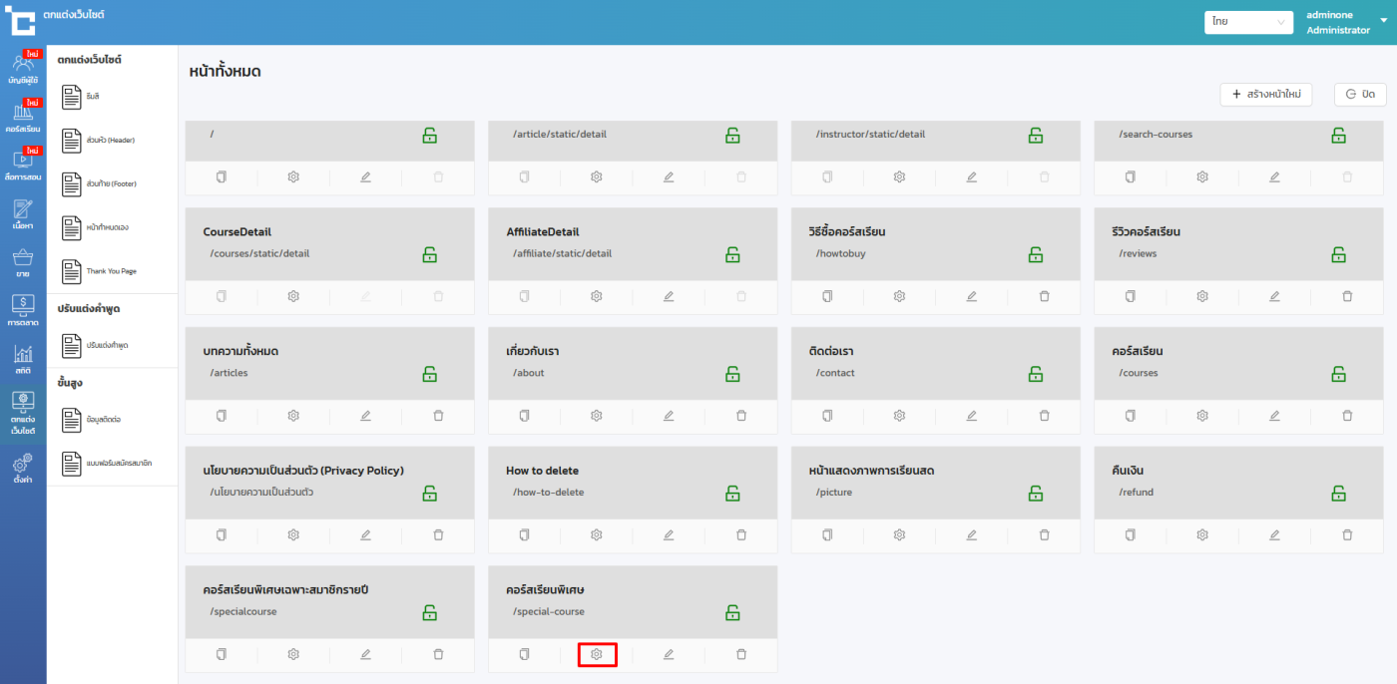Viewport: 1397px width, 684px height.
Task: Click the gear icon for /reviews page
Action: coord(1202,296)
